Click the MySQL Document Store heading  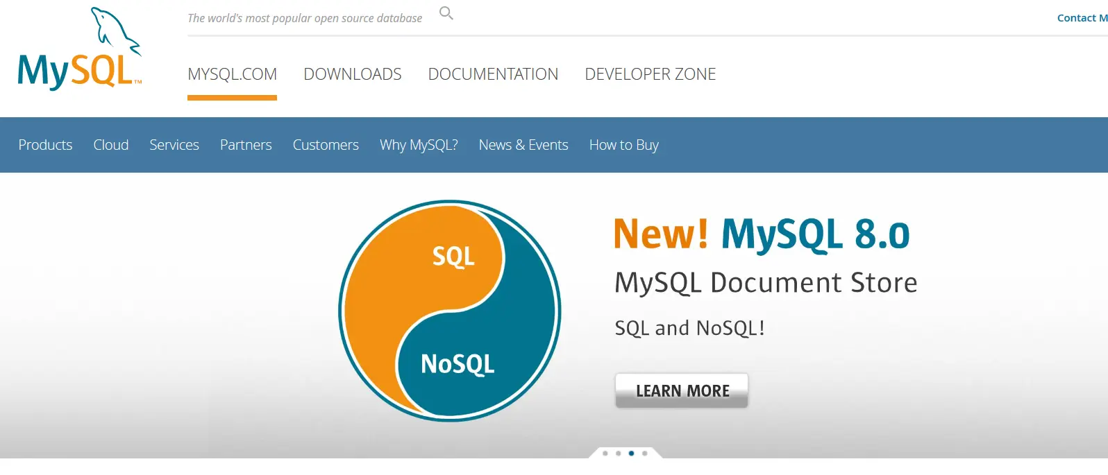click(x=766, y=283)
